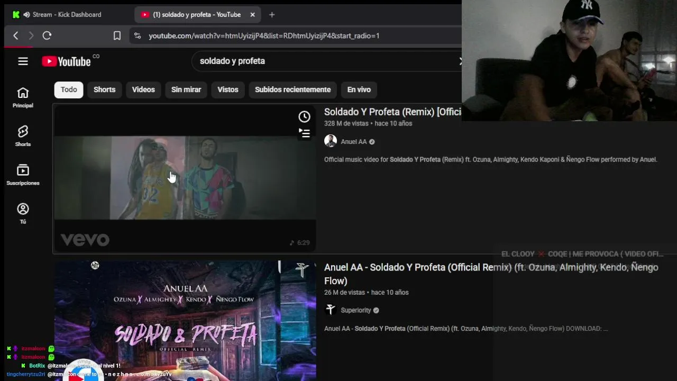Reload the current page
The height and width of the screenshot is (381, 677).
click(x=47, y=35)
